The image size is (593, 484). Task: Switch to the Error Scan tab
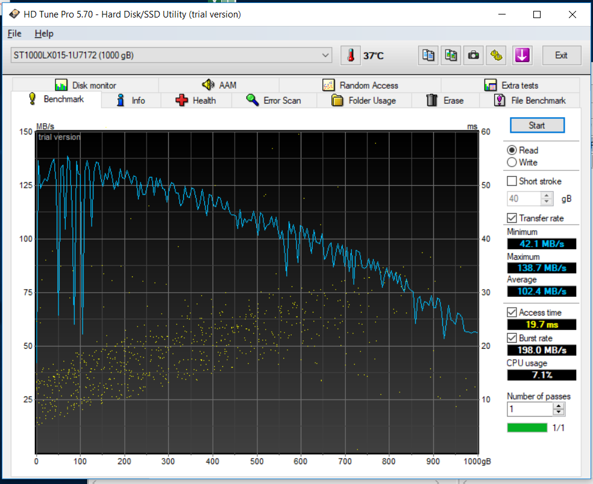coord(274,100)
